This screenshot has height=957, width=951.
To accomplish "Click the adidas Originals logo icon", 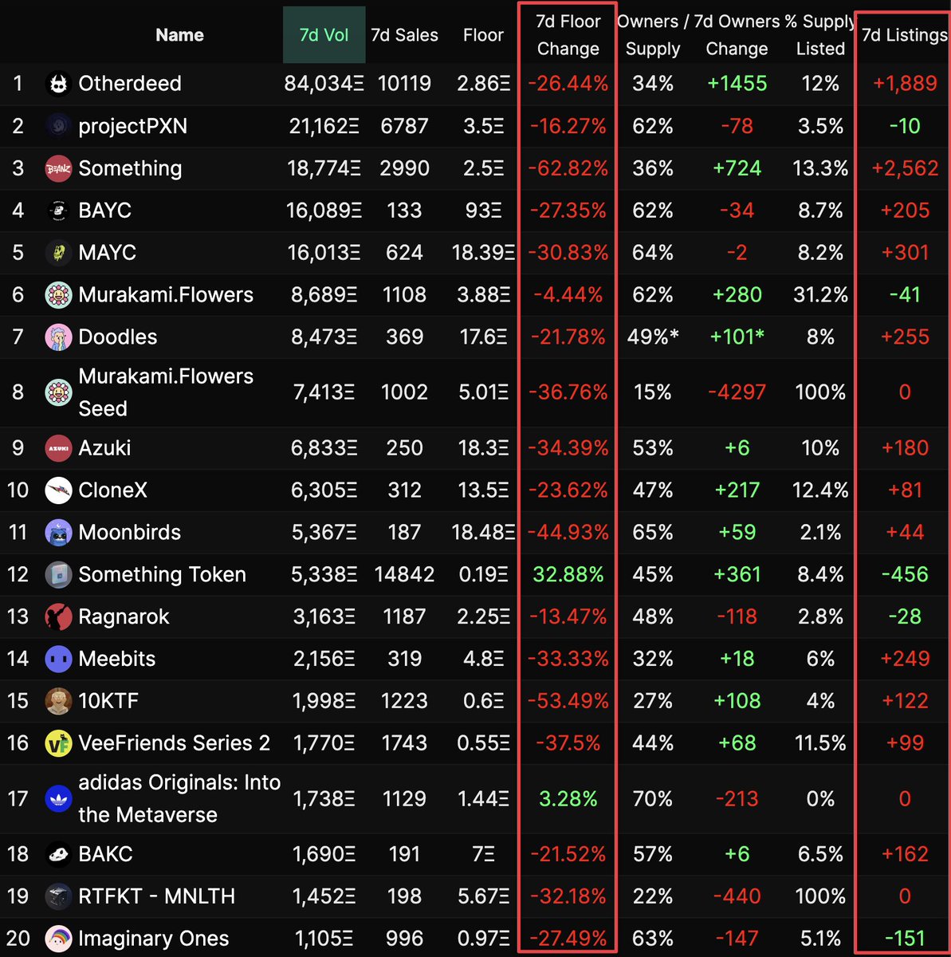I will [x=58, y=799].
